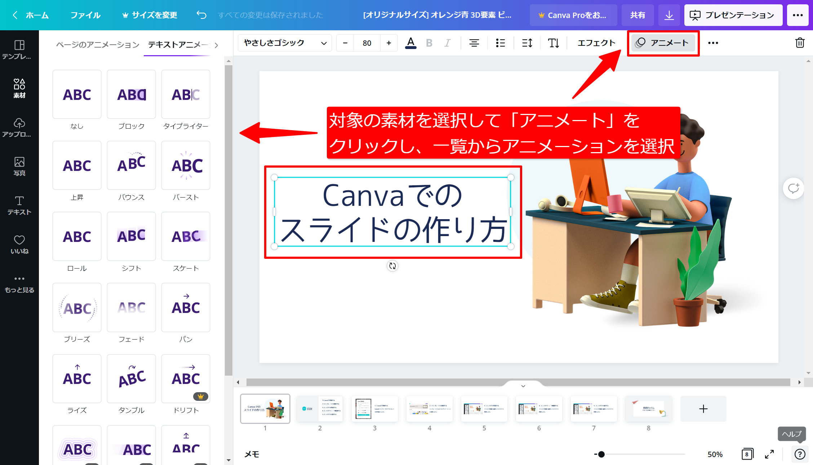Select the ライズ animation
Viewport: 813px width, 465px height.
[77, 378]
